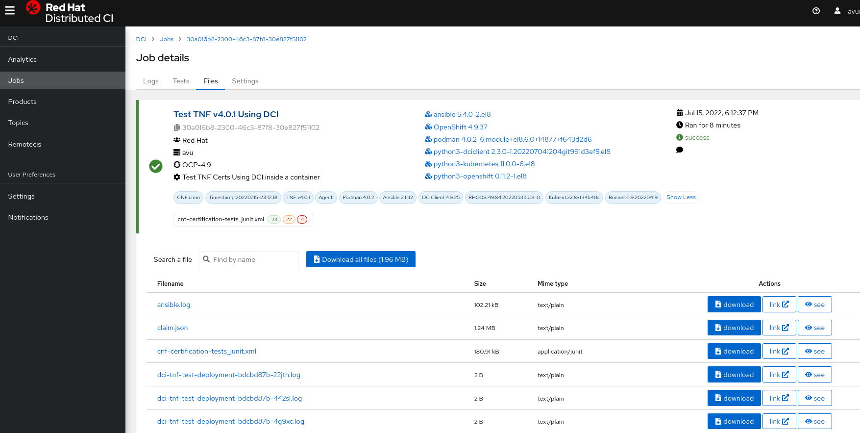The height and width of the screenshot is (433, 860).
Task: Open the hamburger navigation menu
Action: tap(10, 10)
